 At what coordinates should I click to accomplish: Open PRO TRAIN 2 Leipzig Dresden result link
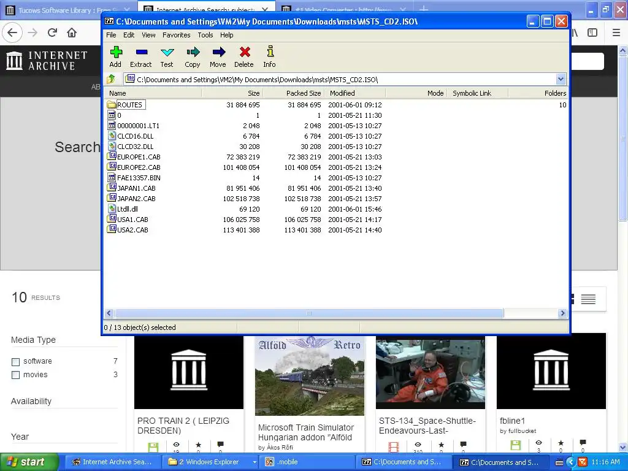tap(183, 426)
